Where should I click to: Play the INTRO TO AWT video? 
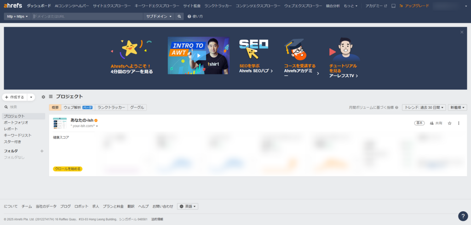click(199, 56)
